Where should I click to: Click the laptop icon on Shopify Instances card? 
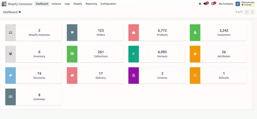click(11, 33)
